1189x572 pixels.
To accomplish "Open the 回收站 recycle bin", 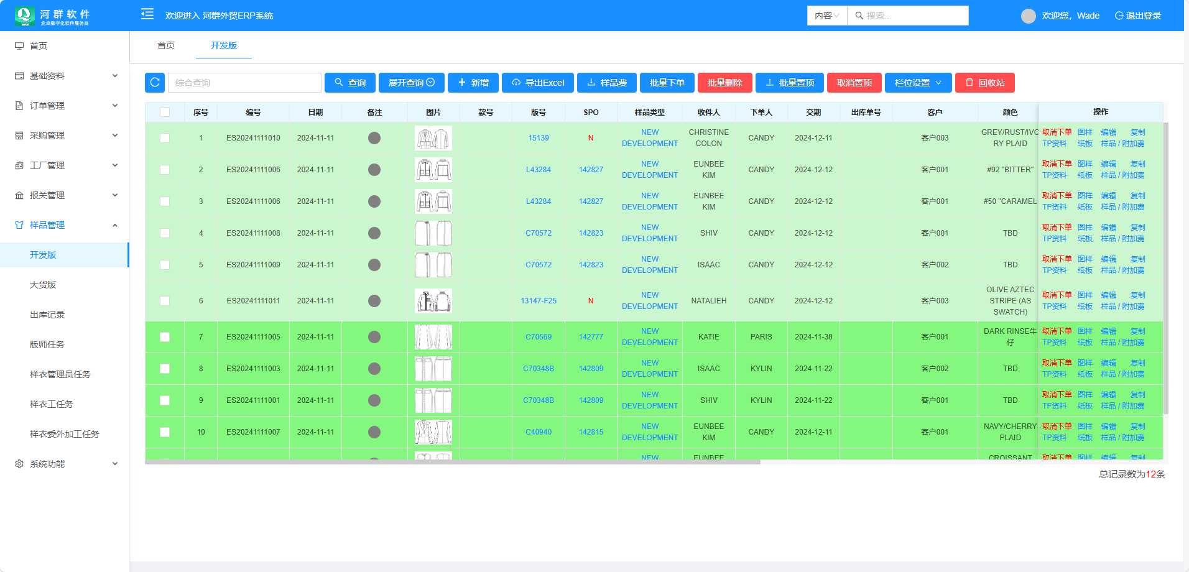I will click(984, 83).
